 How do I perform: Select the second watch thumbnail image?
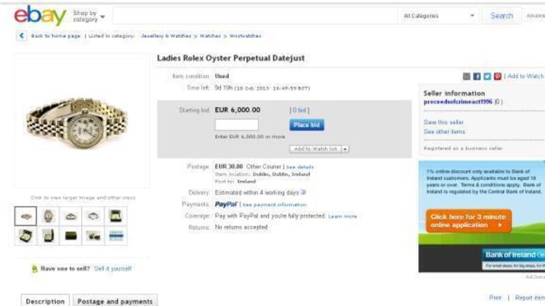tap(48, 216)
